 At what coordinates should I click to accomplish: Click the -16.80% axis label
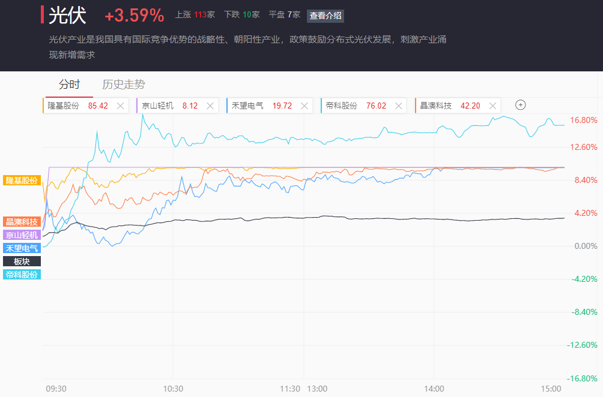(x=582, y=378)
